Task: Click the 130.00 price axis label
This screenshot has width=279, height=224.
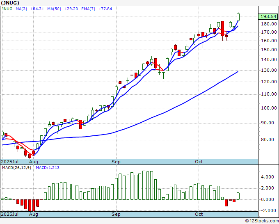Action: [269, 70]
